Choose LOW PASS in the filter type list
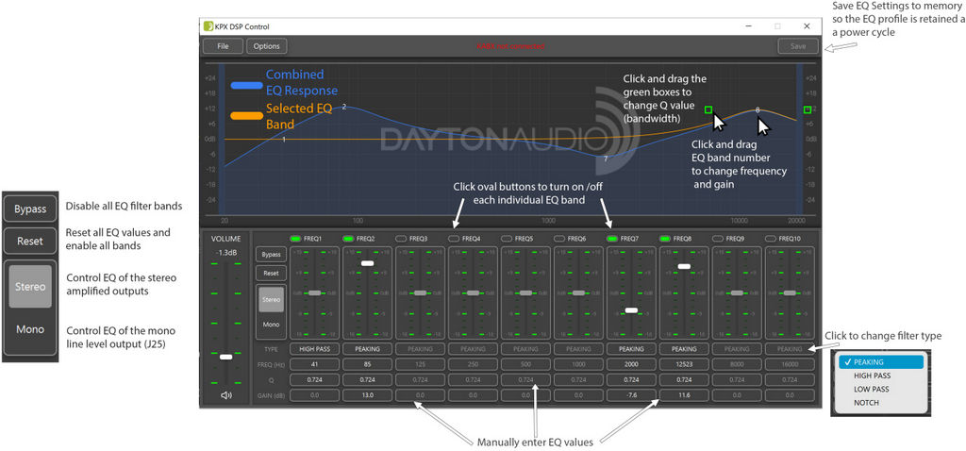Viewport: 966px width, 451px height. [881, 390]
